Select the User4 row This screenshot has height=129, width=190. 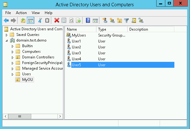pos(120,59)
